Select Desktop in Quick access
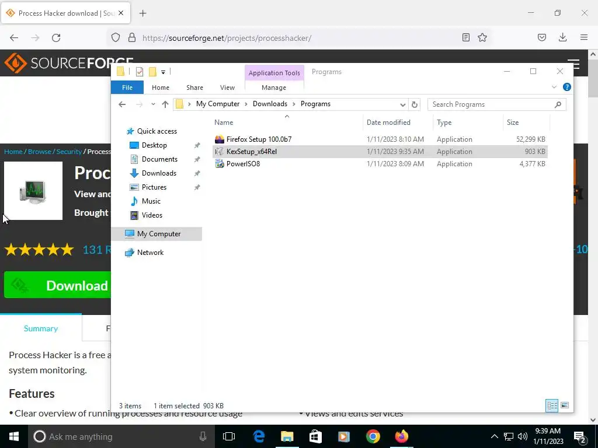This screenshot has height=448, width=598. click(154, 145)
